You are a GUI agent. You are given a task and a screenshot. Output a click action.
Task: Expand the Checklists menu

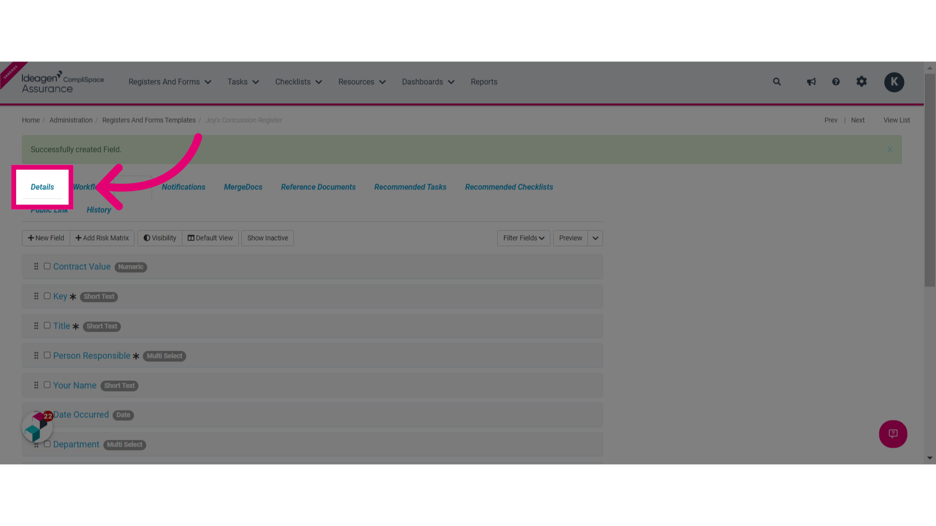tap(298, 82)
